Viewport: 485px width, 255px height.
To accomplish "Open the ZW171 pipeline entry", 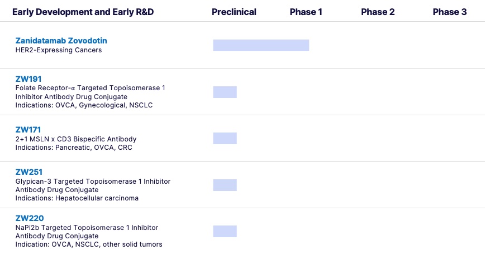I will point(28,130).
